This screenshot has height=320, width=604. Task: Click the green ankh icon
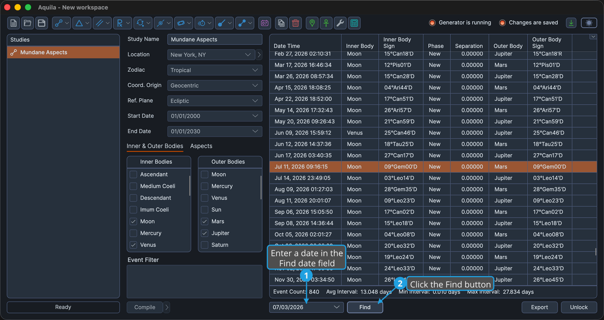326,23
